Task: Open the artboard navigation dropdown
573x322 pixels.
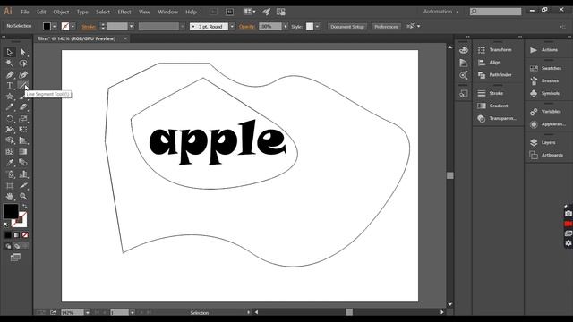Action: point(133,312)
